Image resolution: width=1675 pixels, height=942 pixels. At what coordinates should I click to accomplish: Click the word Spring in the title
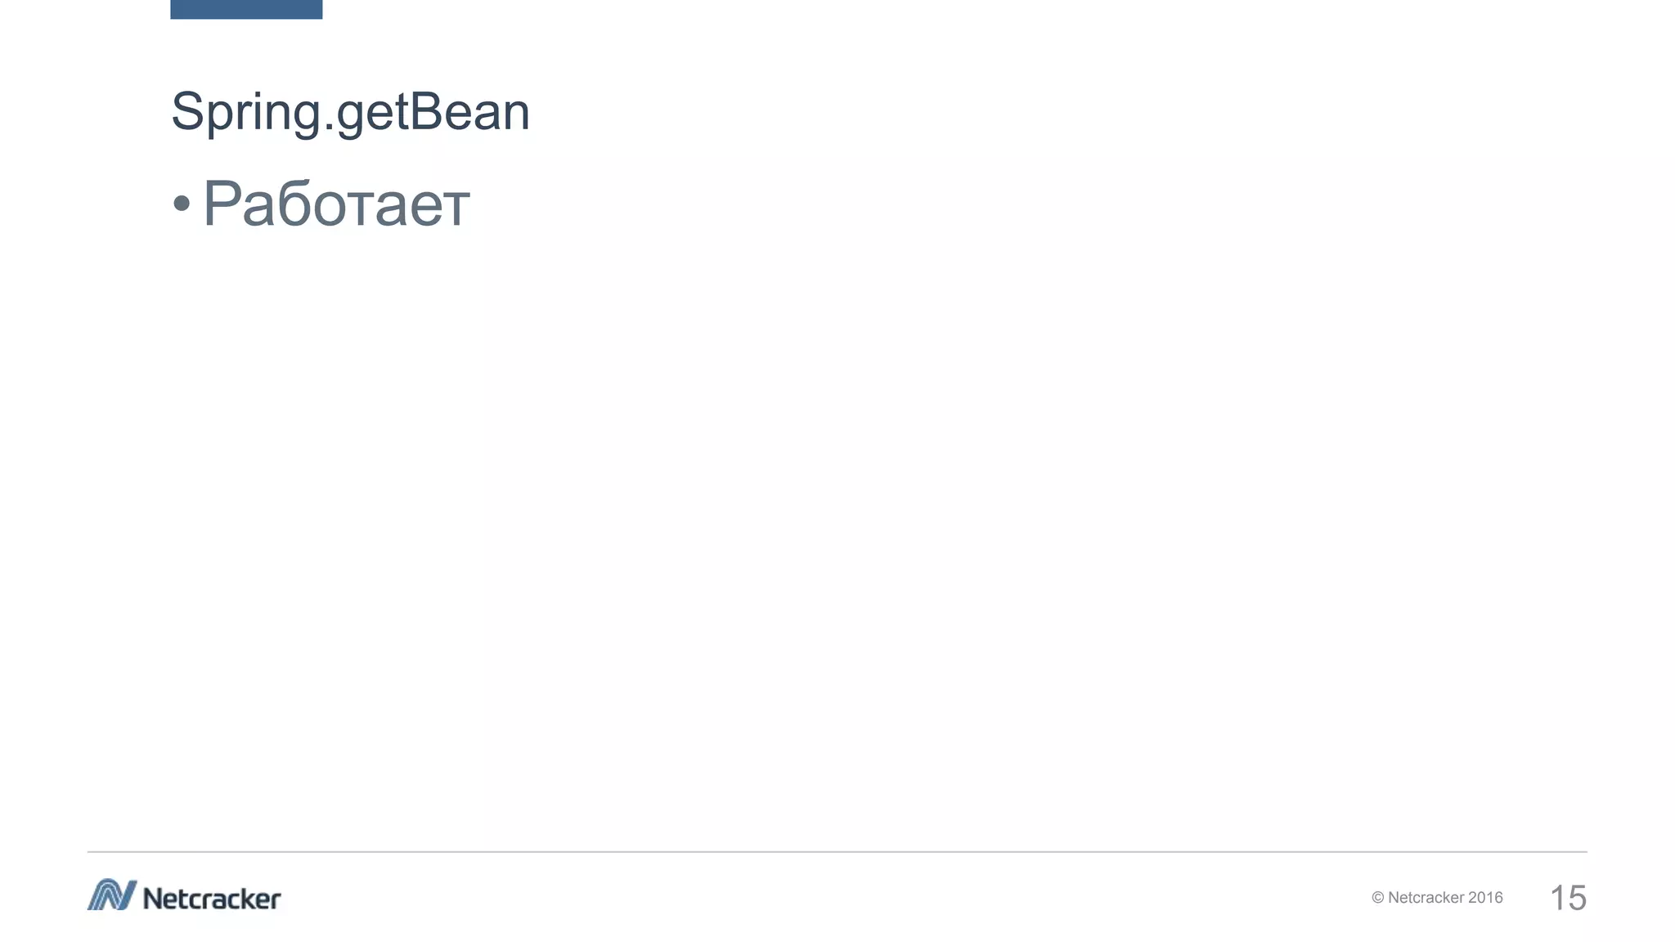click(x=245, y=111)
